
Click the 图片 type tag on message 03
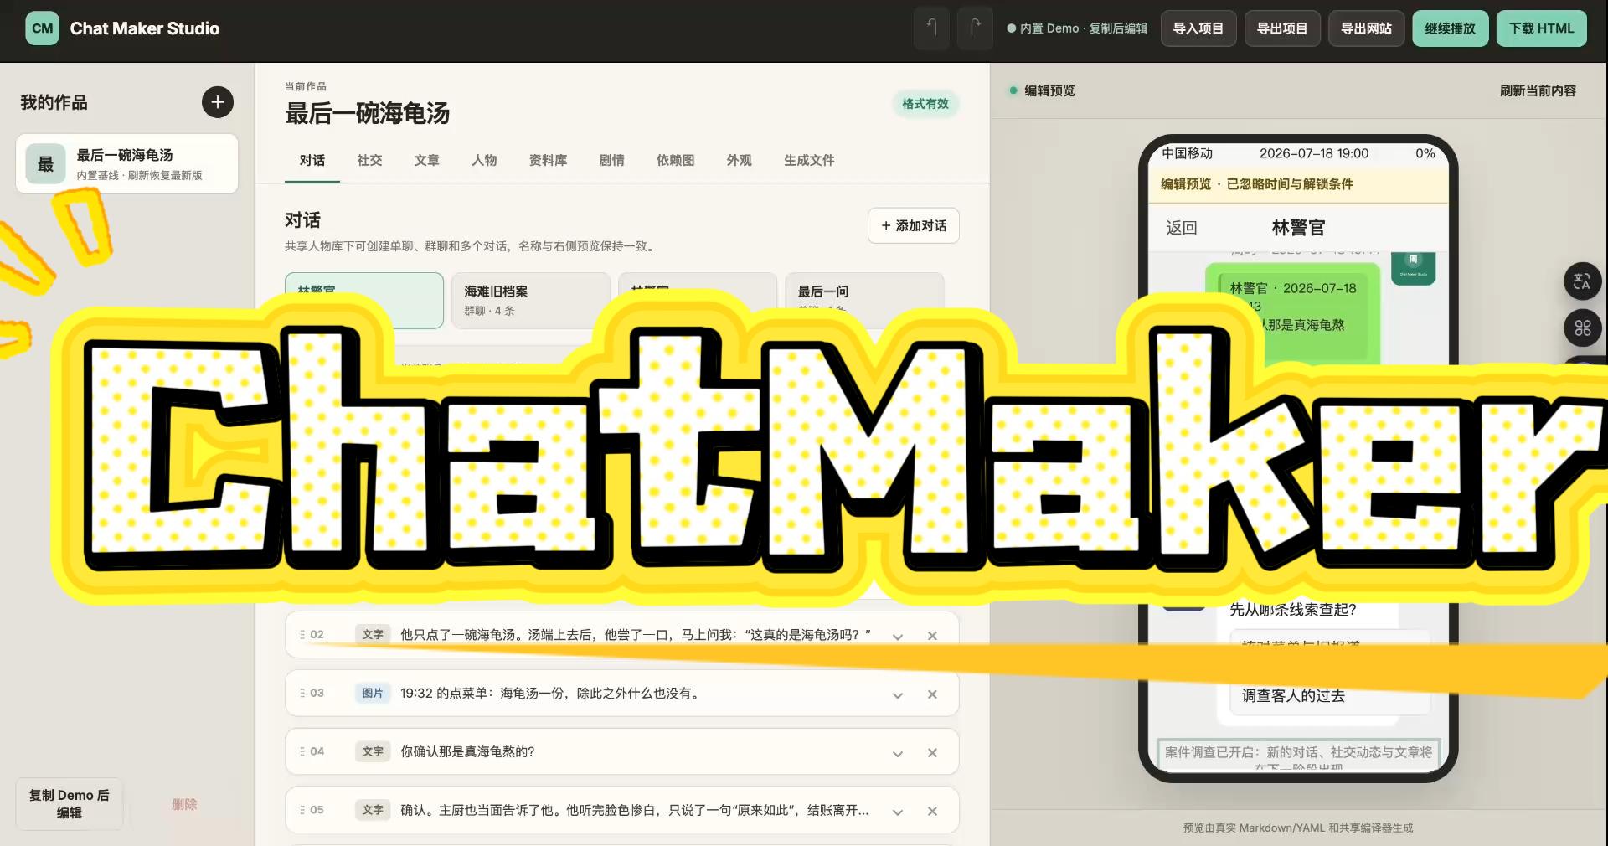(x=373, y=694)
